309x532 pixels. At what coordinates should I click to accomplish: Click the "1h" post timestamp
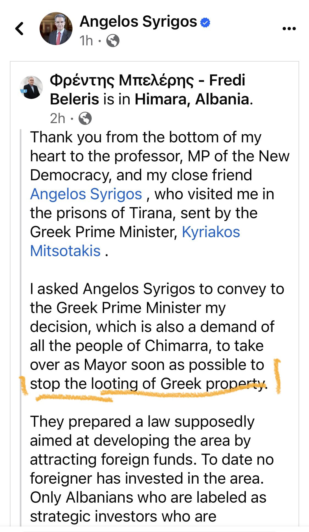point(86,41)
